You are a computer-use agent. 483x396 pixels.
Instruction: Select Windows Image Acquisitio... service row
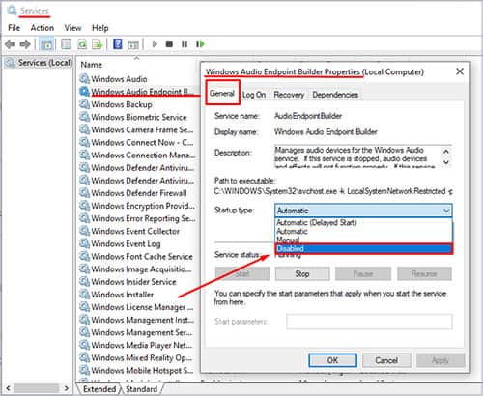coord(137,269)
